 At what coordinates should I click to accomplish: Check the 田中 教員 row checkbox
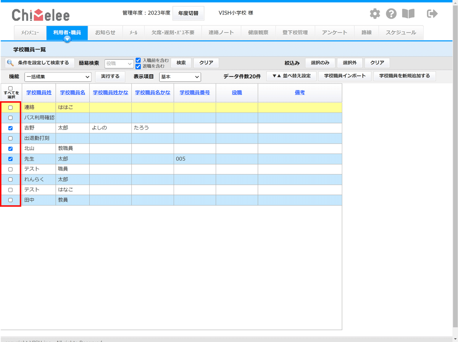pos(10,200)
